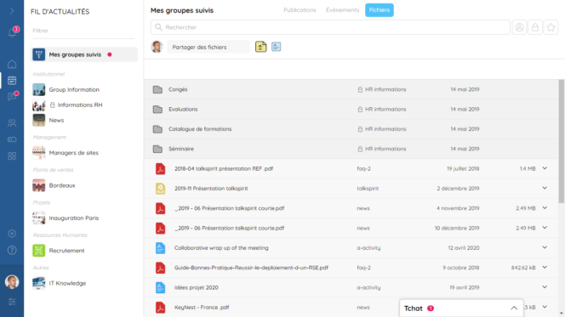Expand options for Idées projet 2020 file

tap(545, 287)
